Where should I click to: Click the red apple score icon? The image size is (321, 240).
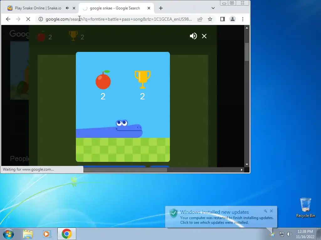click(103, 80)
